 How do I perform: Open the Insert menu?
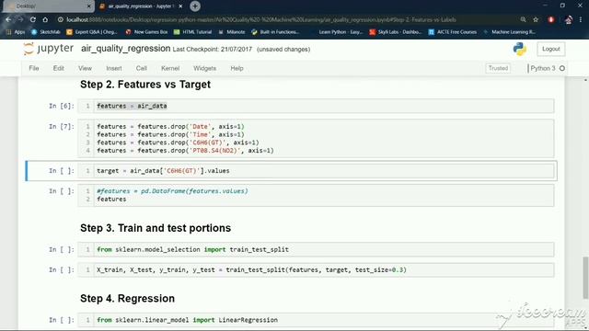pyautogui.click(x=114, y=68)
